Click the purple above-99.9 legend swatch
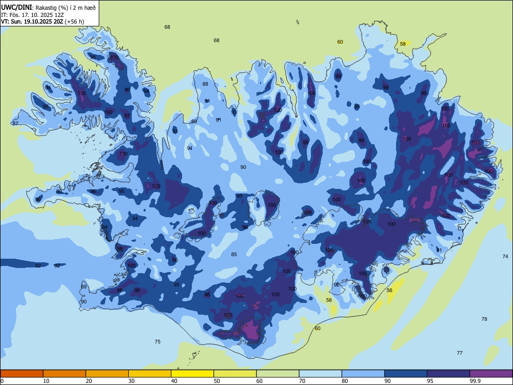The width and height of the screenshot is (513, 385). [x=491, y=374]
